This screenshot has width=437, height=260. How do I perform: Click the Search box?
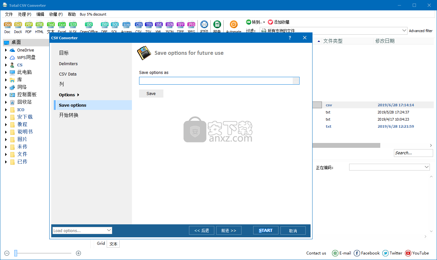(x=413, y=153)
